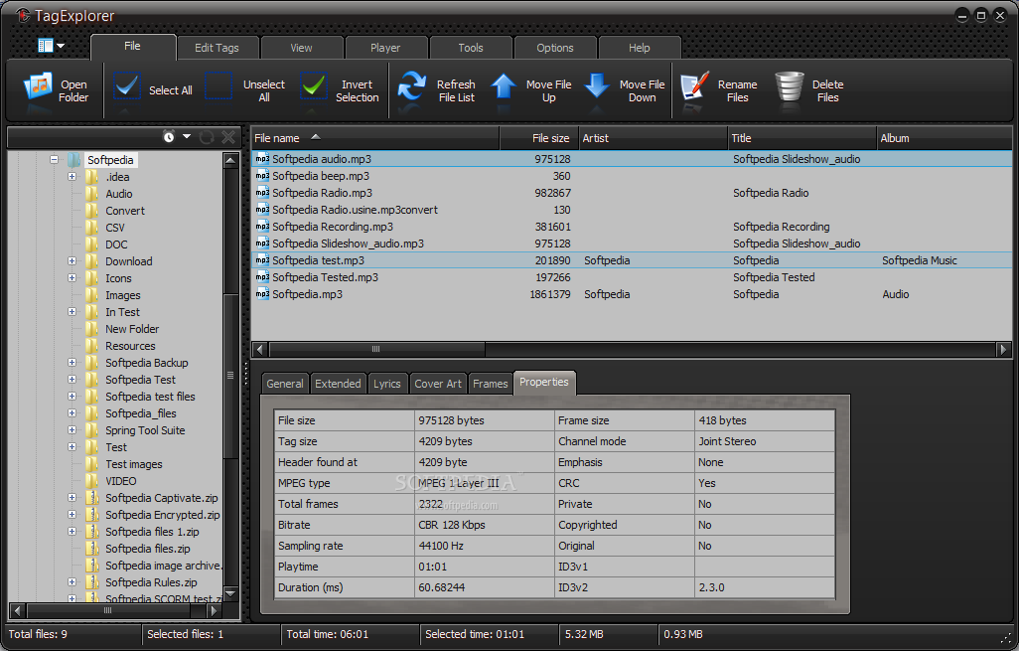Open the history dropdown arrow next to the clock
The image size is (1019, 651).
[x=187, y=136]
